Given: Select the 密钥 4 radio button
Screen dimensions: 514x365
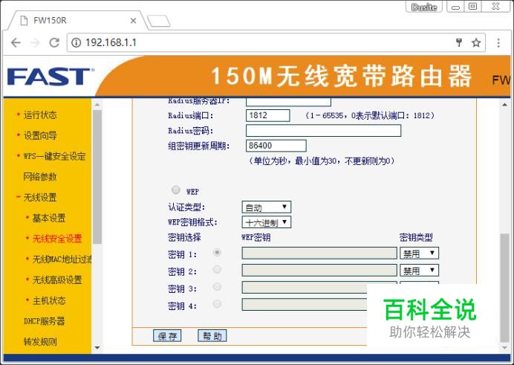Looking at the screenshot, I should click(x=217, y=304).
